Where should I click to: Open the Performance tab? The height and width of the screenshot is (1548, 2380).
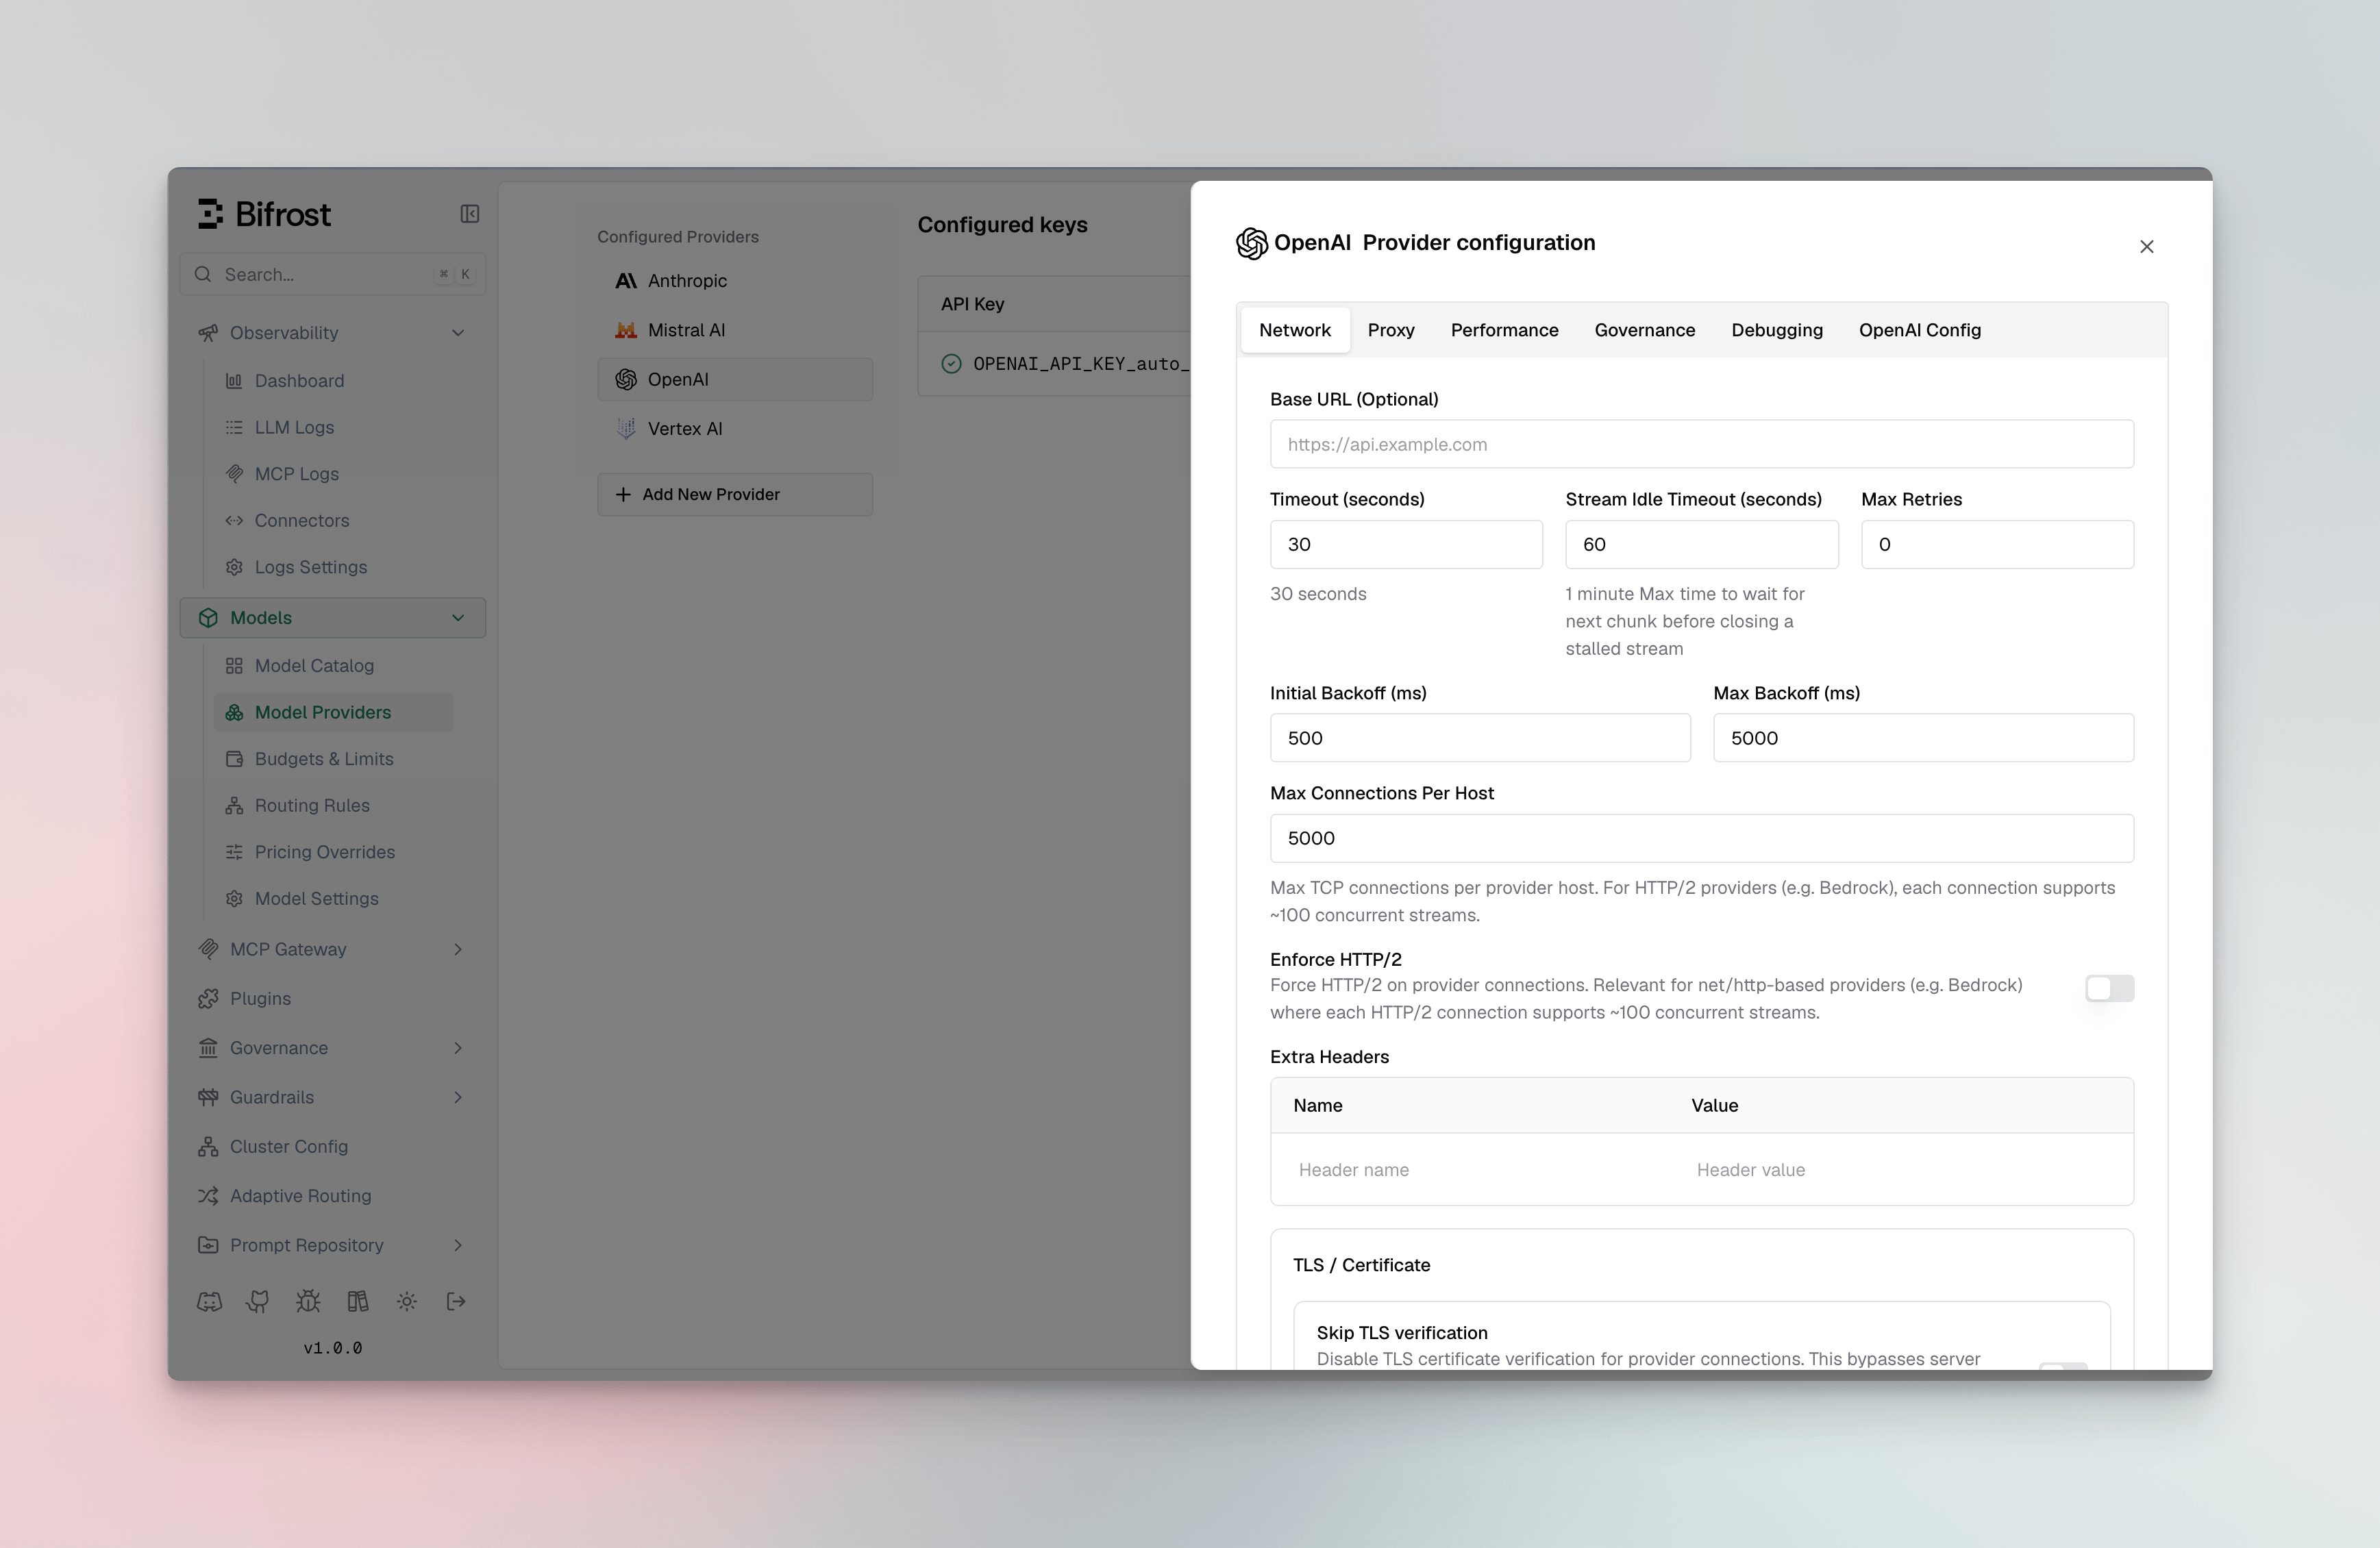(1504, 330)
